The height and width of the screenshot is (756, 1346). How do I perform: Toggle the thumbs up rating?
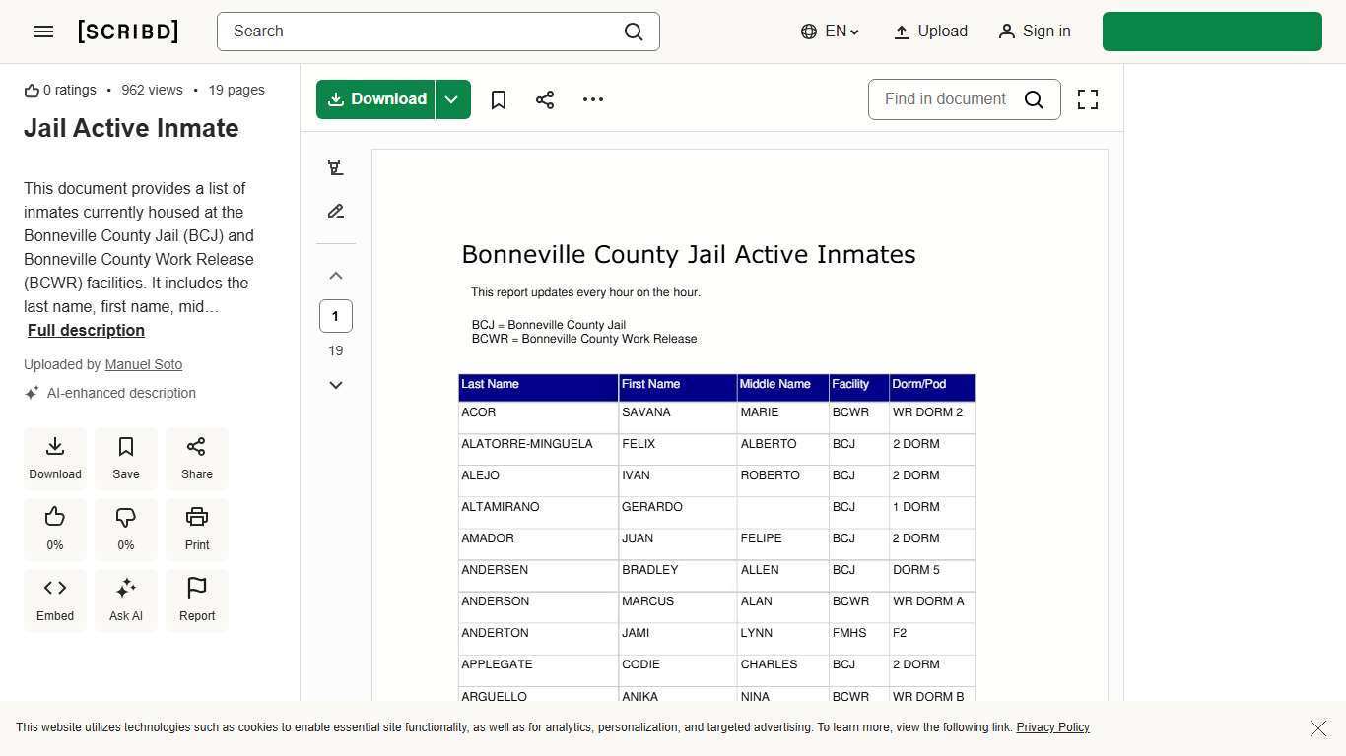54,528
